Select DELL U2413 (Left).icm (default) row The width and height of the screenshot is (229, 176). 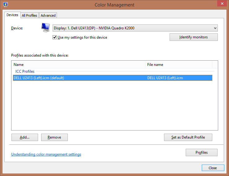coord(112,78)
